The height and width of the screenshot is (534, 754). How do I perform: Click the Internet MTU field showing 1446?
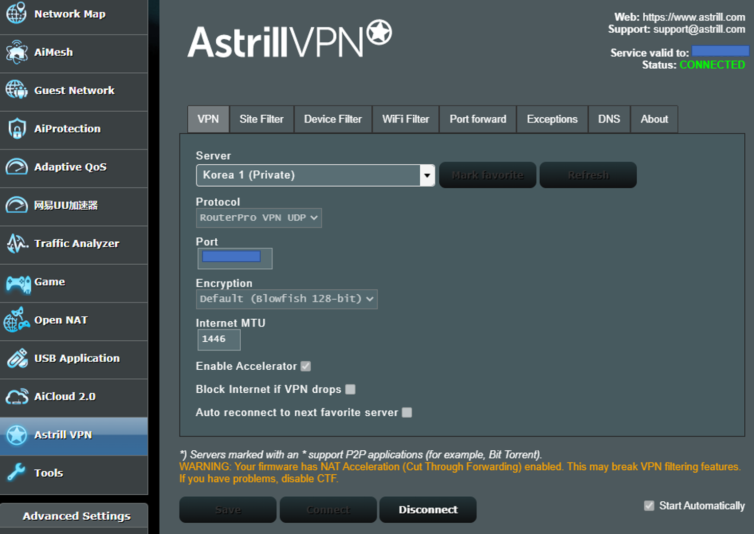point(219,340)
